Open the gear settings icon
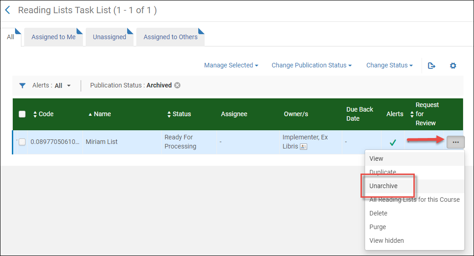 [x=453, y=66]
